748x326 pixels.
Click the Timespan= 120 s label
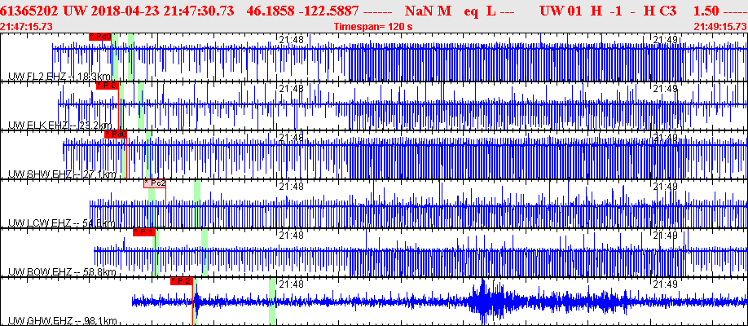pos(373,26)
